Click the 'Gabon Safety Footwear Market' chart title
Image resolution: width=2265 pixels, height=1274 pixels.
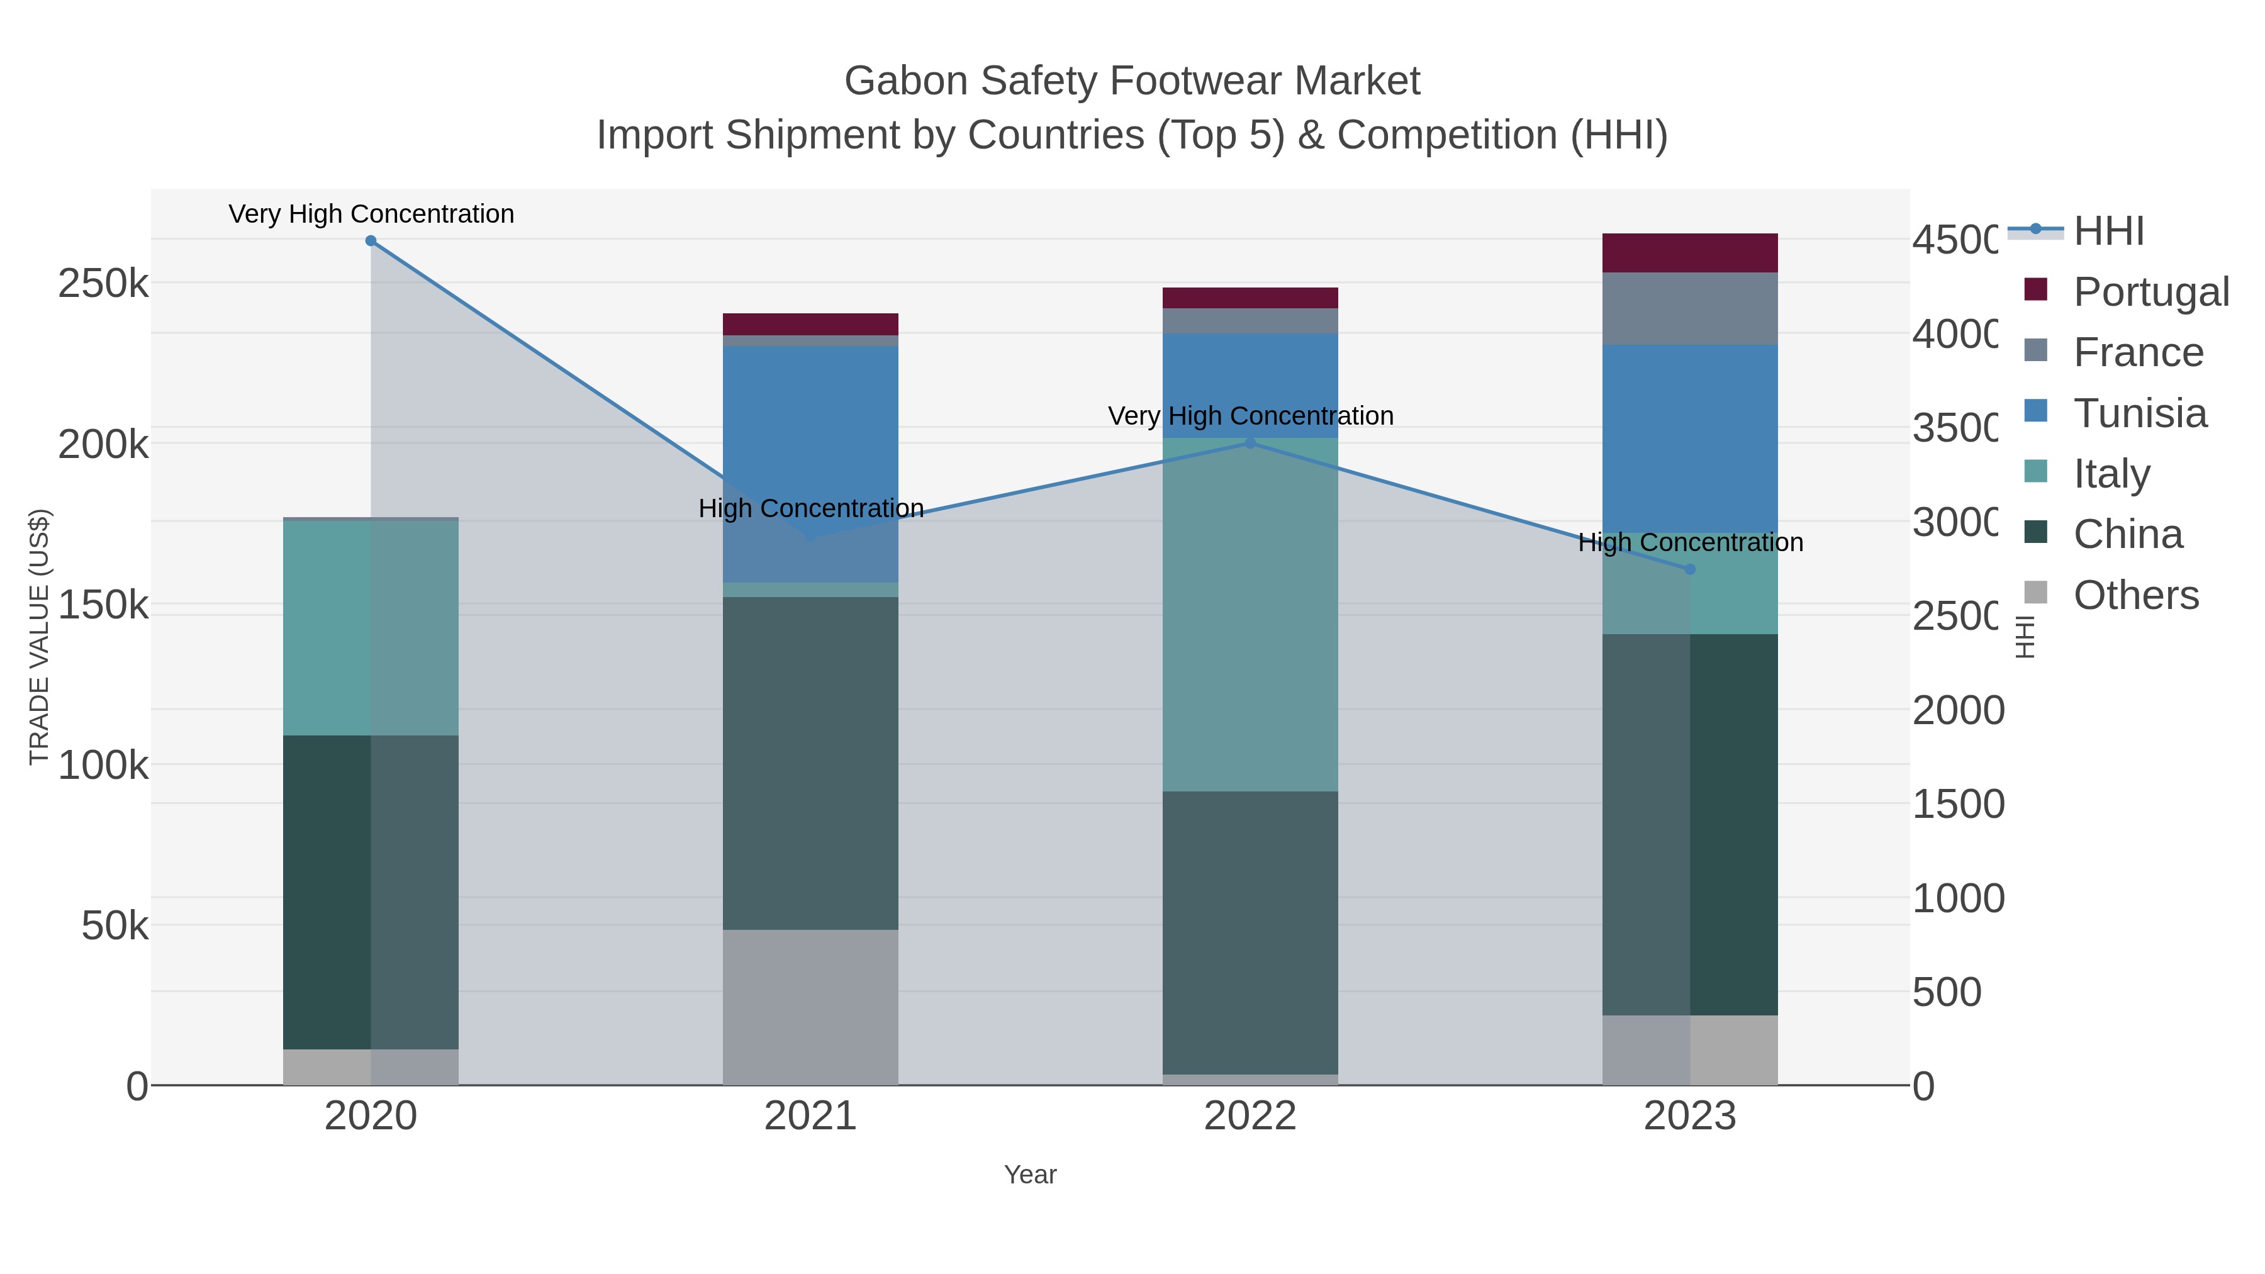click(x=1132, y=81)
